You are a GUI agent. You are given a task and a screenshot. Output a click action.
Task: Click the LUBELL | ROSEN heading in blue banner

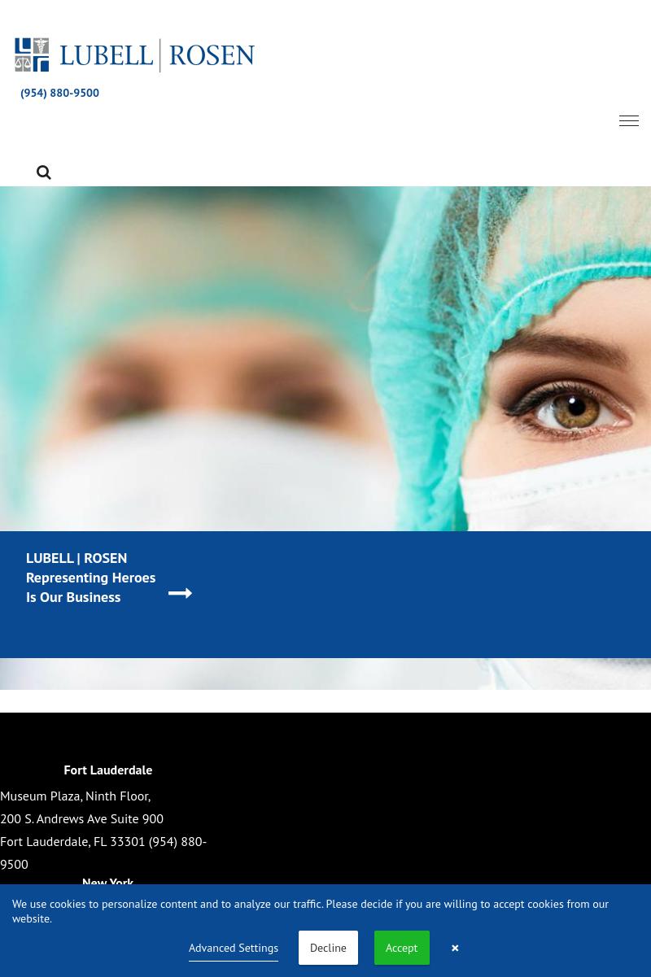(76, 558)
